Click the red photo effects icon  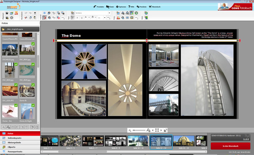coord(118,18)
